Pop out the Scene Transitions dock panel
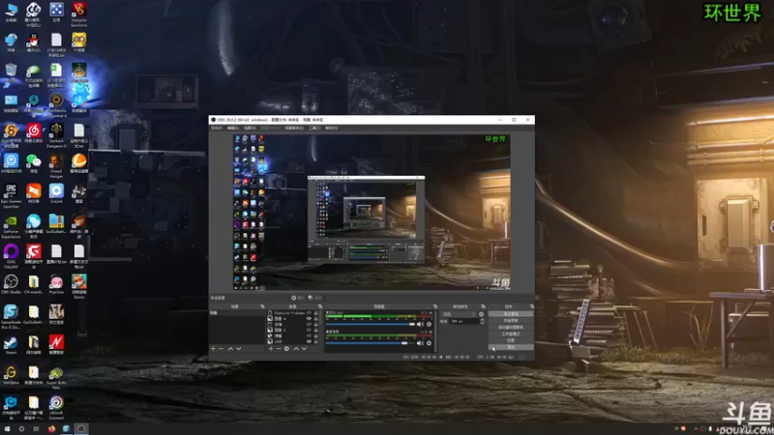Screen dimensions: 774x435 (x=483, y=306)
